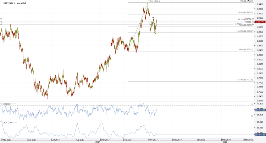
Task: Click the 77.309 RSI scale value
Action: tap(260, 104)
